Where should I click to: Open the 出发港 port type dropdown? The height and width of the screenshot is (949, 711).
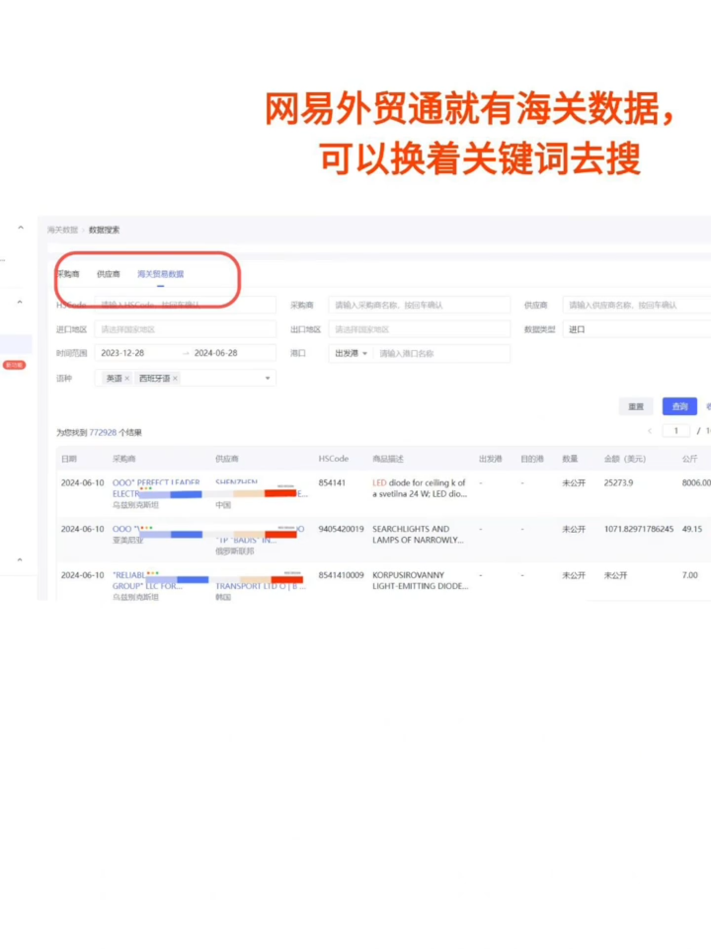click(x=351, y=354)
